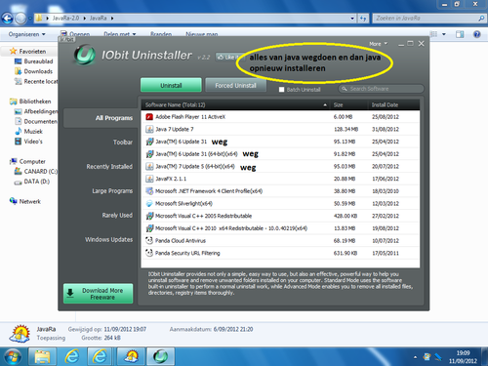Show Large Programs list

pyautogui.click(x=112, y=191)
